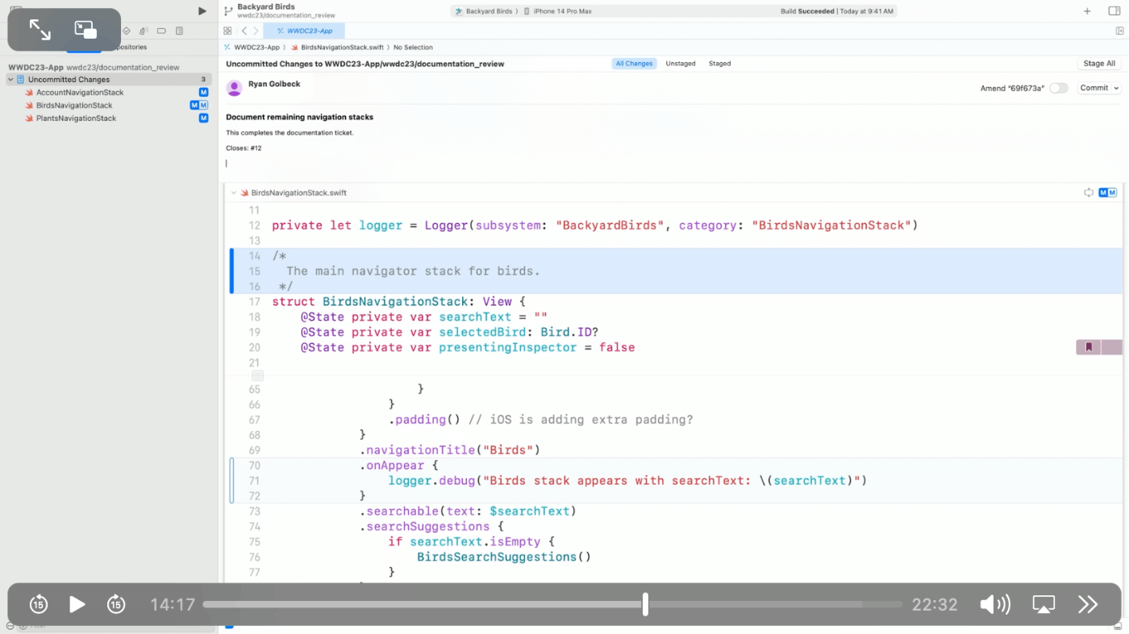
Task: Select PlantsNavigationStack in changes list
Action: (76, 118)
